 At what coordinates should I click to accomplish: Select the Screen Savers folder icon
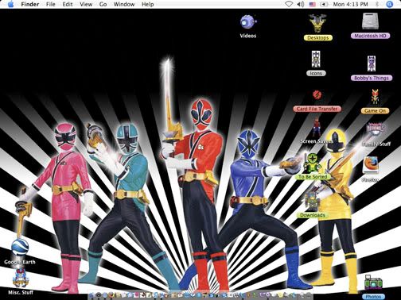point(316,128)
